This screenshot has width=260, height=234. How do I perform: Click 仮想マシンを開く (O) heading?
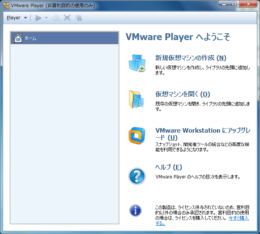coord(182,94)
